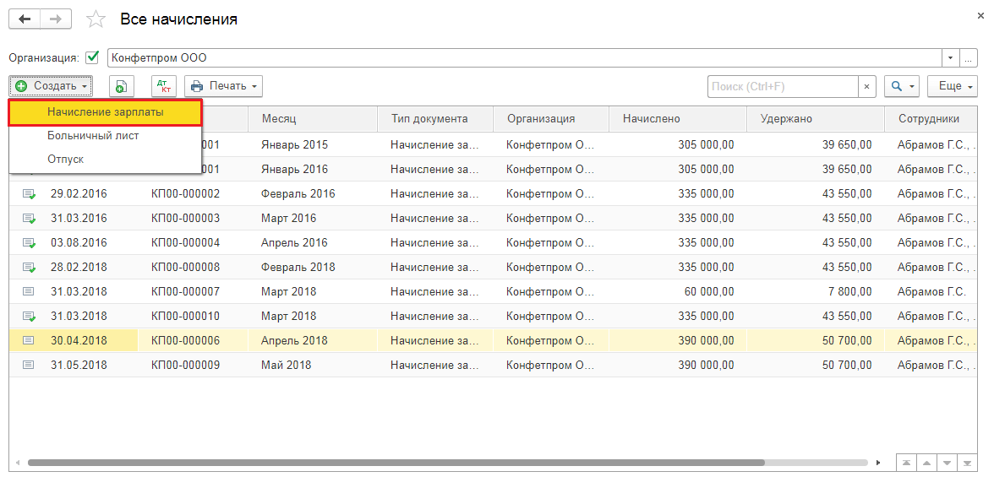The height and width of the screenshot is (477, 994).
Task: Click the copy document icon button
Action: pyautogui.click(x=122, y=86)
